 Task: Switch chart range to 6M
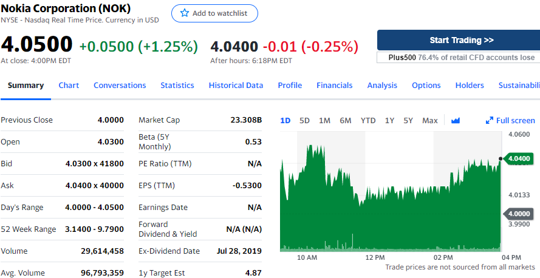346,121
